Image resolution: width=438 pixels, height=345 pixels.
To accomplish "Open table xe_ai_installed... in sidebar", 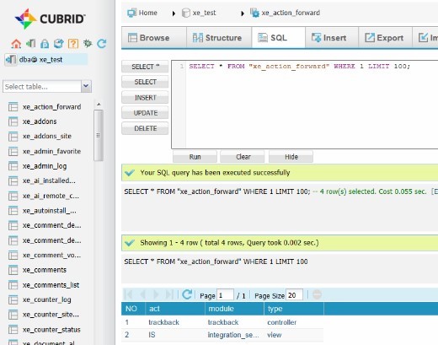I will pyautogui.click(x=42, y=181).
